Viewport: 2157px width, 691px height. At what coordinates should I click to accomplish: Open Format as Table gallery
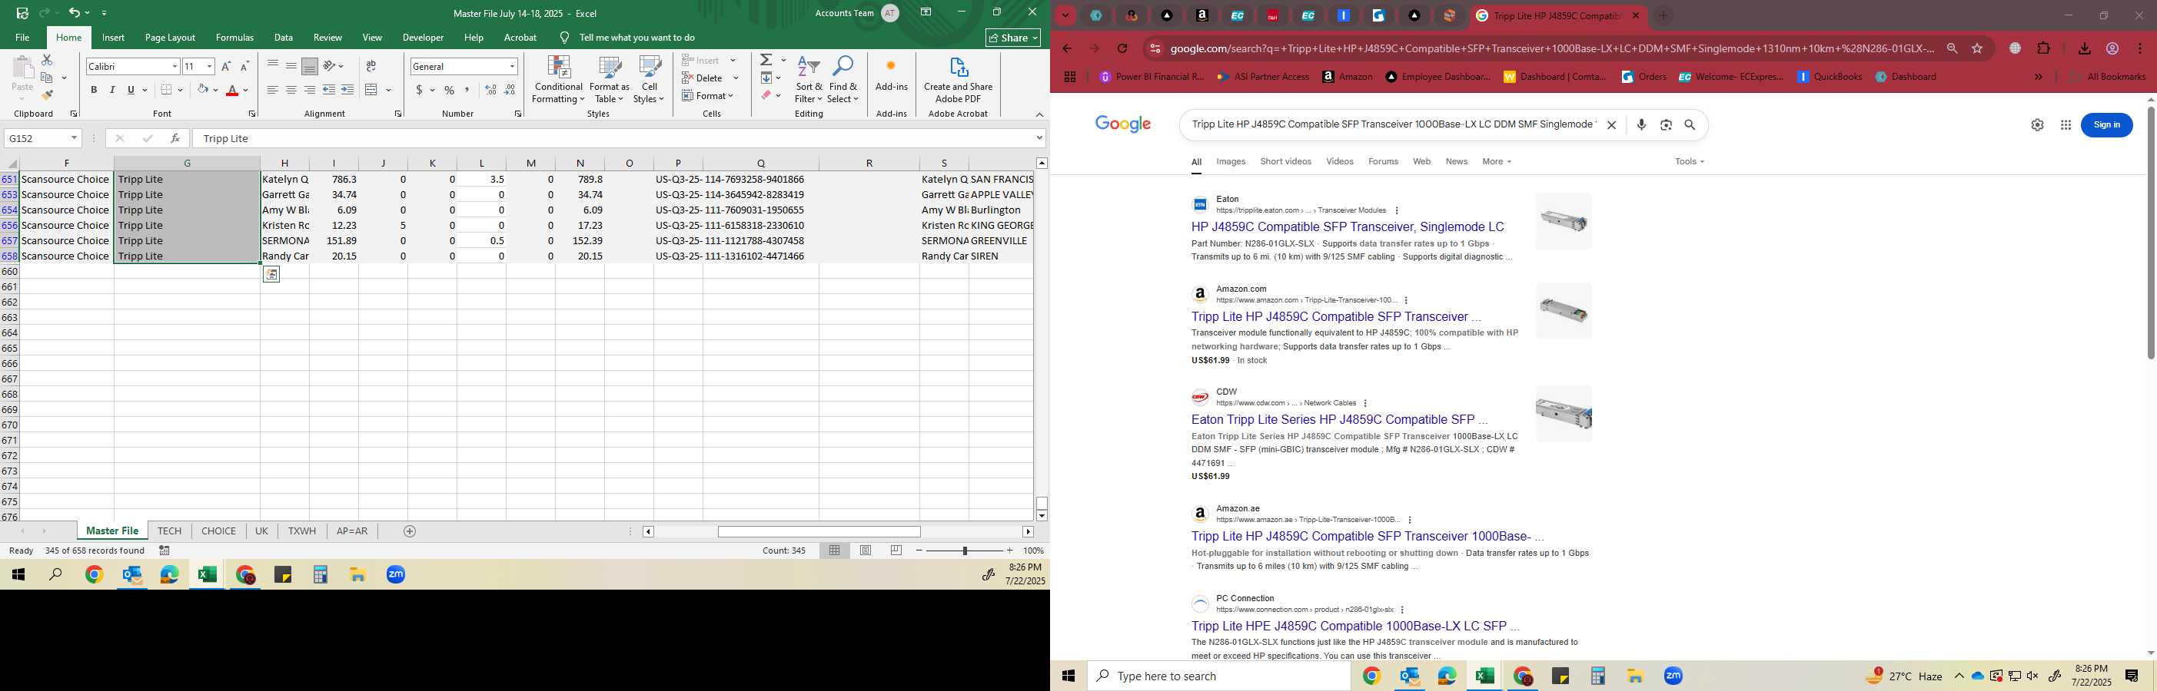click(x=610, y=81)
